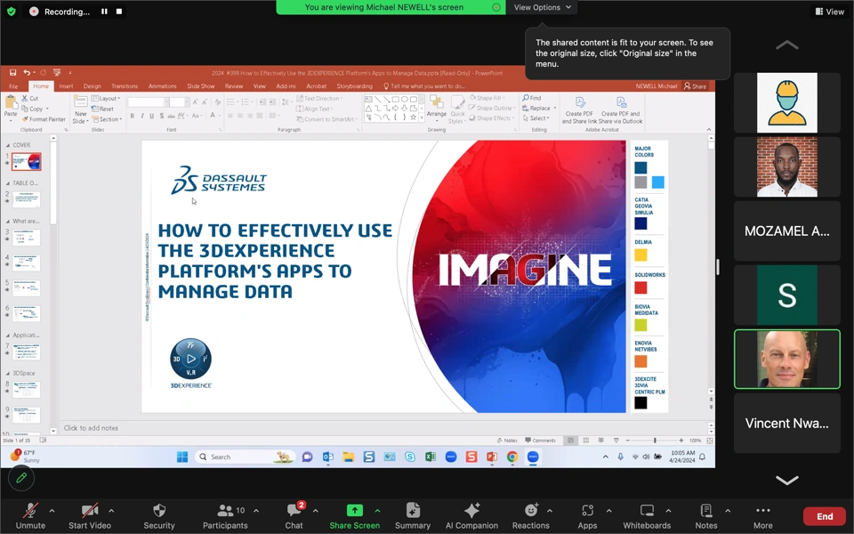854x534 pixels.
Task: Start Video in the Zoom toolbar
Action: tap(89, 516)
